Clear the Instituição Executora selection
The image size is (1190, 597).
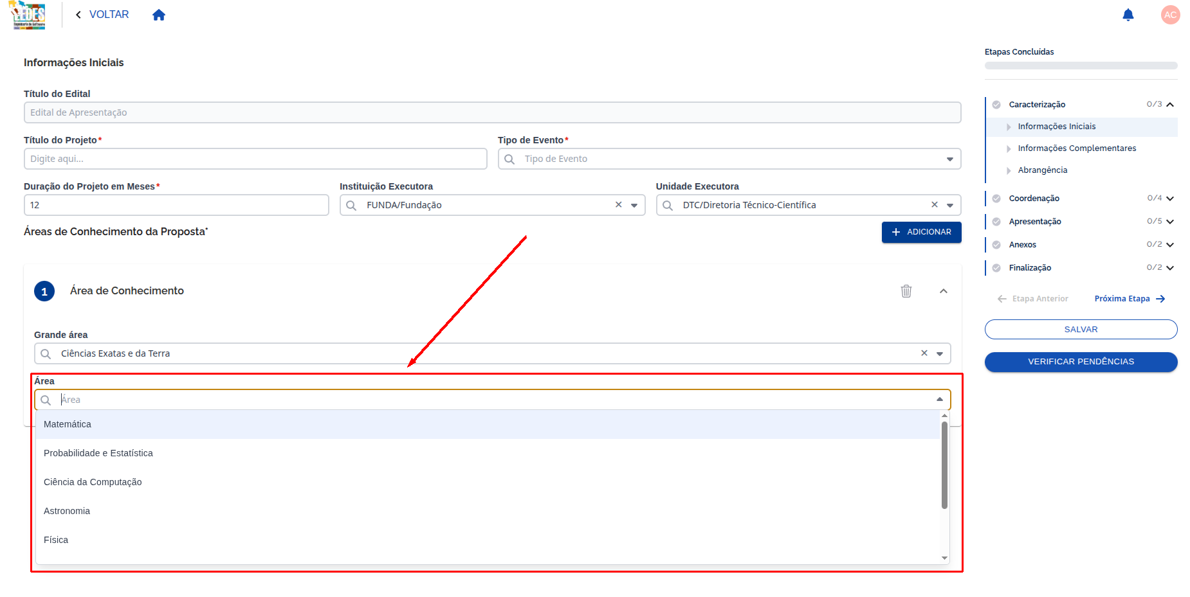tap(618, 204)
